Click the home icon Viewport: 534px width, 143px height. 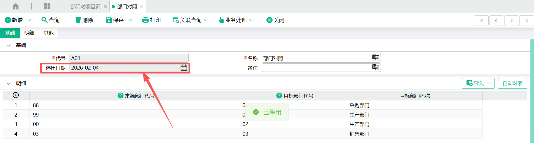16,6
